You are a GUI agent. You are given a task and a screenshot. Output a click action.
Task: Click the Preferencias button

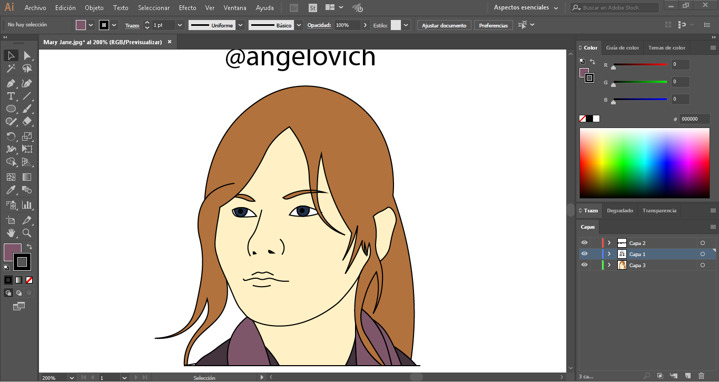pyautogui.click(x=494, y=25)
